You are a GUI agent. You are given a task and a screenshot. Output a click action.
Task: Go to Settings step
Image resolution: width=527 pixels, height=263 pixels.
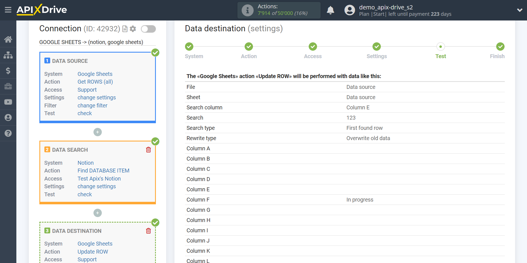377,47
